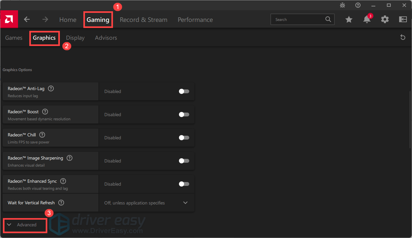Show help for Radeon Enhanced Sync

[63, 181]
